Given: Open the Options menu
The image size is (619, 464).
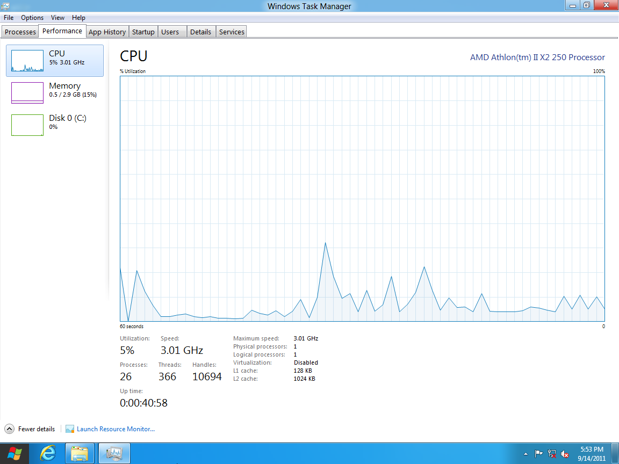Looking at the screenshot, I should [32, 18].
